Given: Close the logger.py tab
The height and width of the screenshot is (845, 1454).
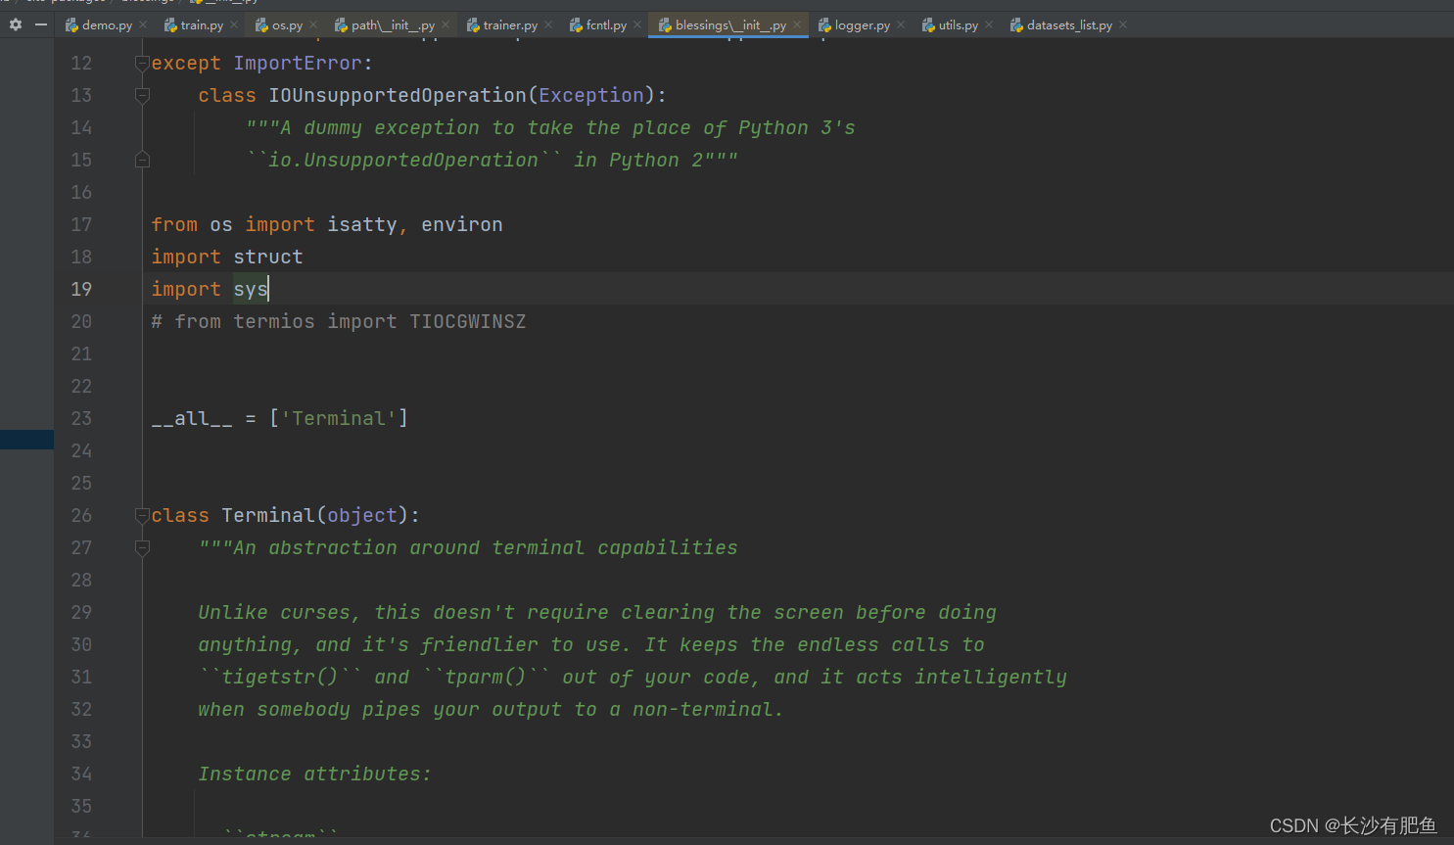Looking at the screenshot, I should point(901,24).
